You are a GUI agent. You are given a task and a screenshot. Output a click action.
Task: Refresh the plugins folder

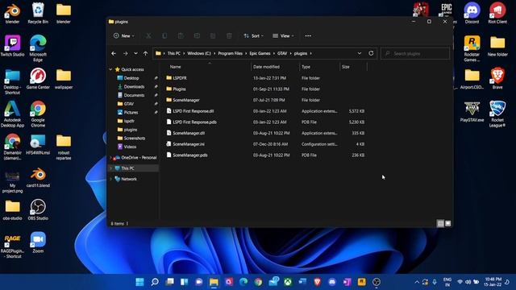(x=371, y=53)
